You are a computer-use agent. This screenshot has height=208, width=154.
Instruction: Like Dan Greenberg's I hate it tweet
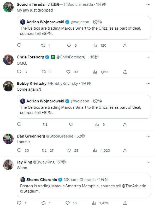click(x=69, y=150)
